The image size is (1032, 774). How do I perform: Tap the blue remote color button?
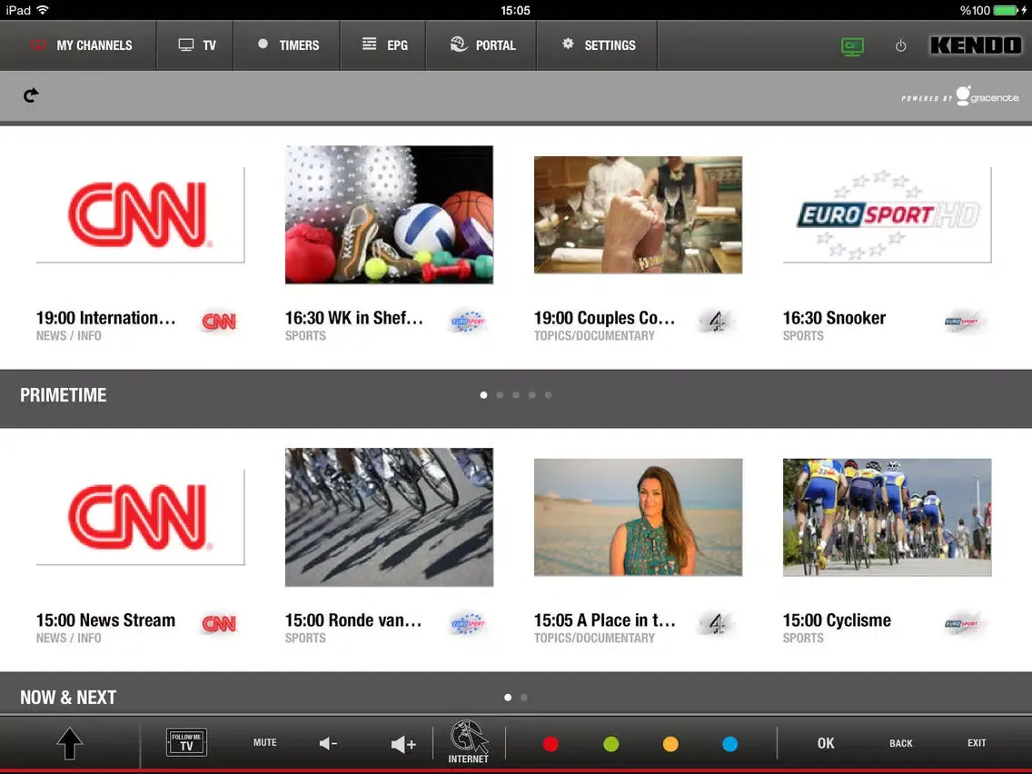point(729,744)
